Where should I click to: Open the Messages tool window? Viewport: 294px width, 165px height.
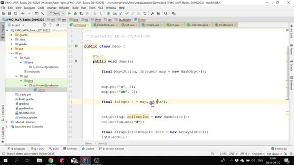click(17, 148)
